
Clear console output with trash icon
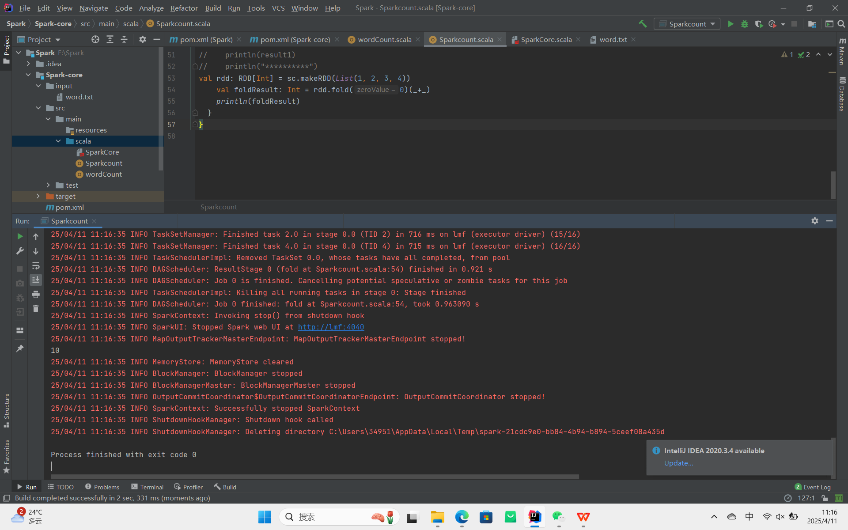[x=36, y=309]
